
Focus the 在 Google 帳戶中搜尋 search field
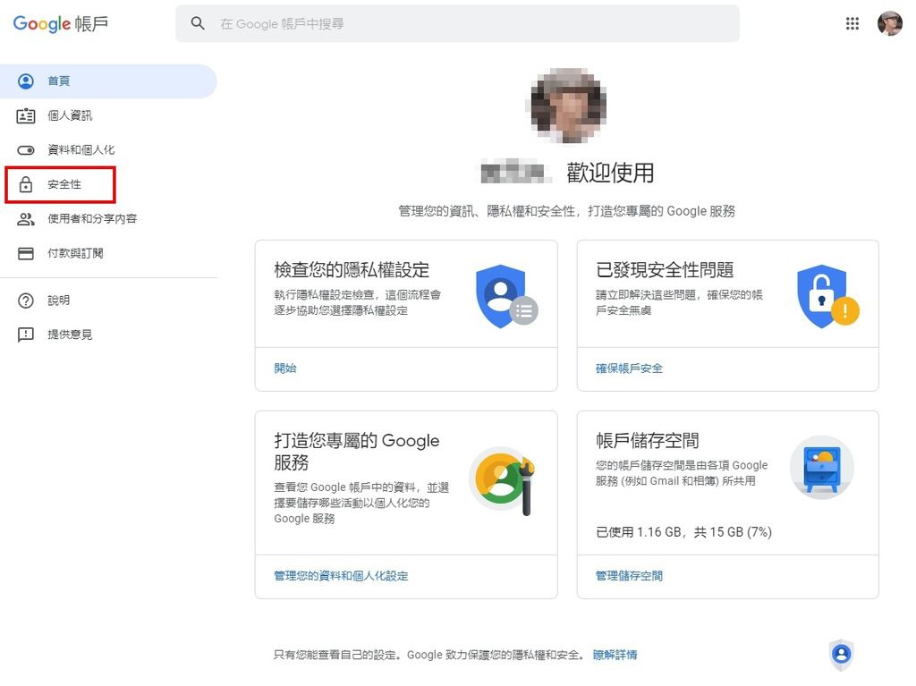[457, 23]
